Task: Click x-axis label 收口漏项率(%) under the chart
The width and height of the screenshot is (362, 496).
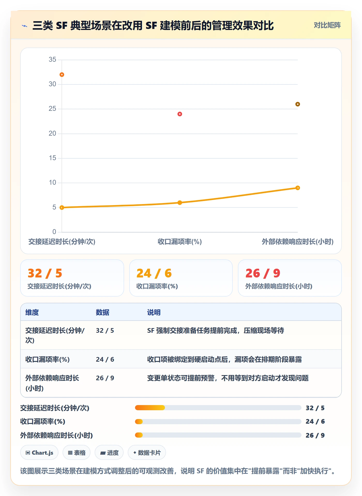Action: pos(180,242)
